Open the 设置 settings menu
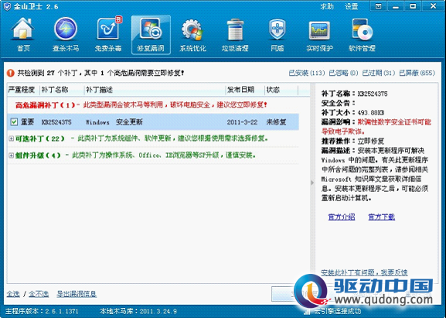446x318 pixels. point(351,6)
